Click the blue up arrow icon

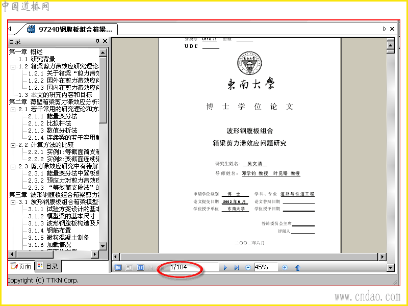pyautogui.click(x=298, y=267)
